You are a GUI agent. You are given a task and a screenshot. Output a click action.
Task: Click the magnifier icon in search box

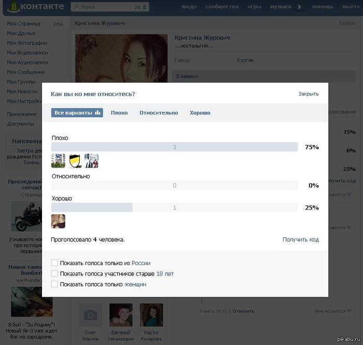(76, 7)
